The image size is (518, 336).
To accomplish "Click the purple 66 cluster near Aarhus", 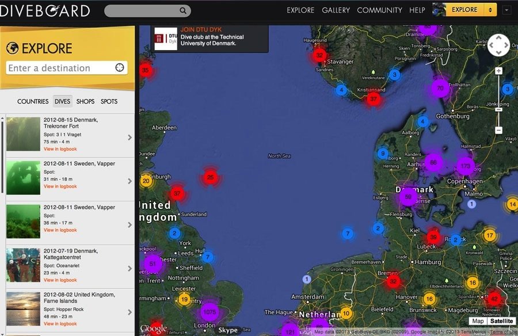I will tap(433, 162).
